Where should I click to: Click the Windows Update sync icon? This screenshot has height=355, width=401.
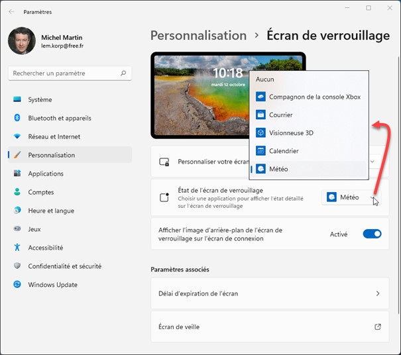coord(17,284)
